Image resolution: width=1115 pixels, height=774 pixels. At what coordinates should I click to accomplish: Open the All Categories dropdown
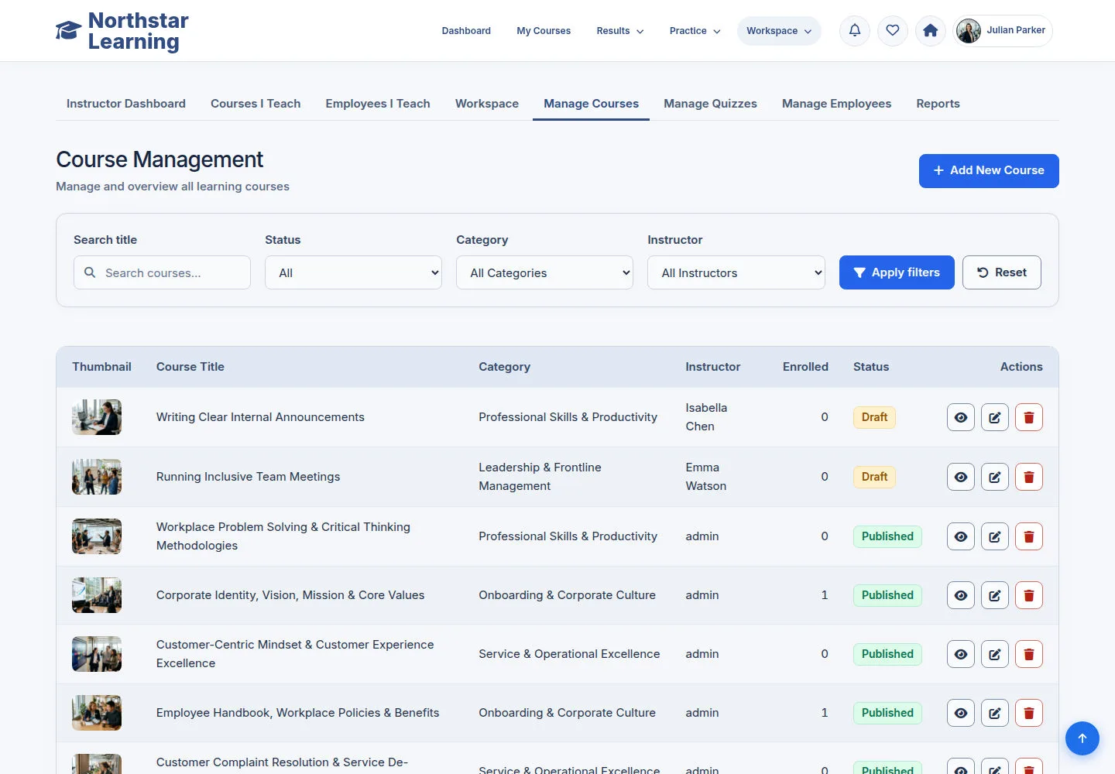(544, 272)
